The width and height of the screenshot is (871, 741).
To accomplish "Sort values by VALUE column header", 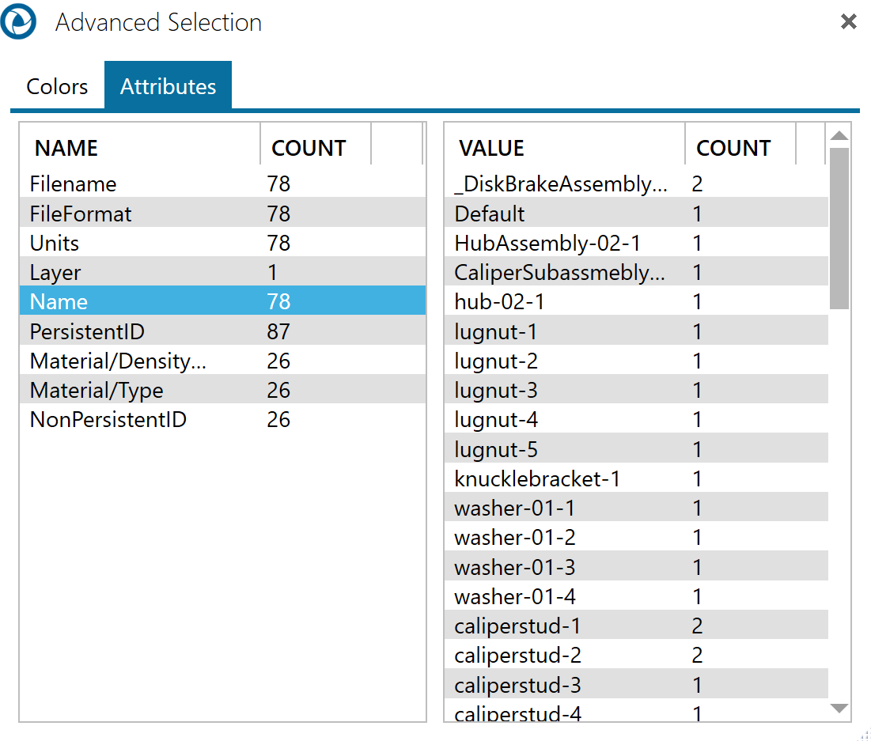I will pos(491,148).
